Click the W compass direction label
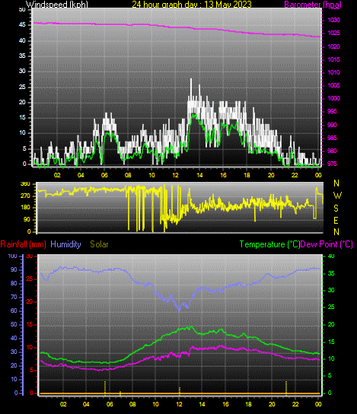The width and height of the screenshot is (357, 414). point(337,196)
